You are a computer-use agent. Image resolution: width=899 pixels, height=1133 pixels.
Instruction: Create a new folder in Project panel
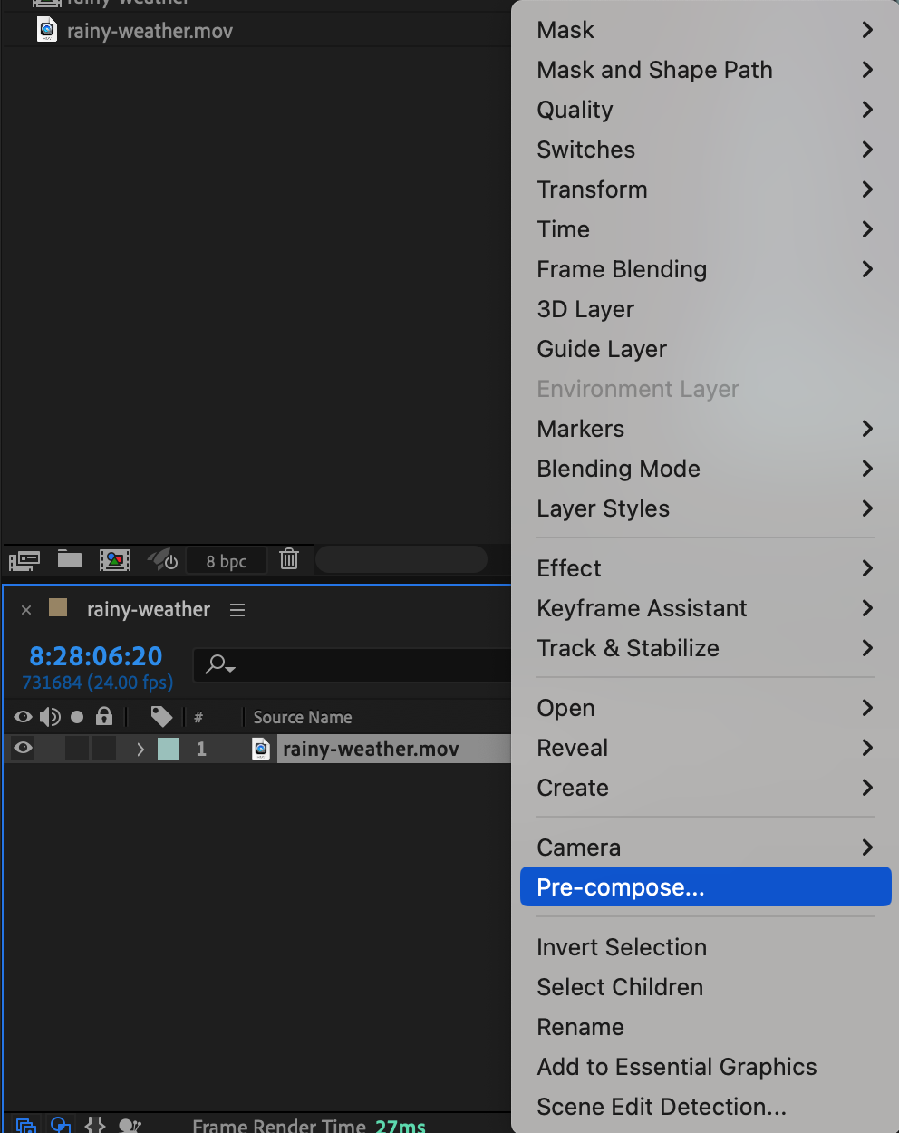(x=70, y=559)
